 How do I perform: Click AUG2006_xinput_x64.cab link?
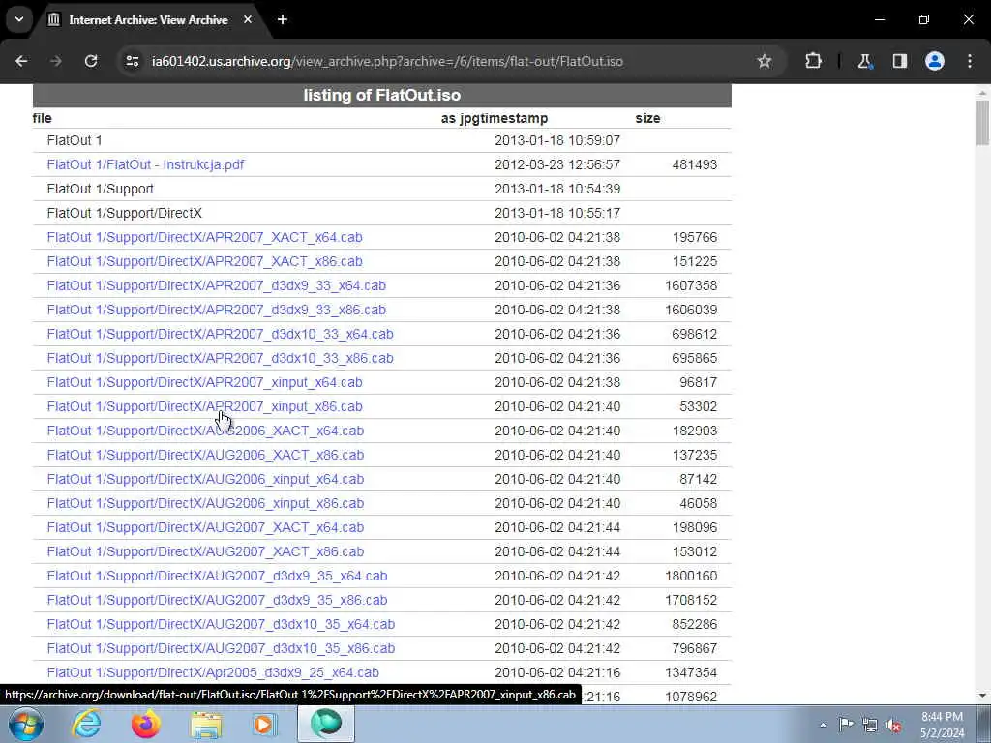(205, 480)
